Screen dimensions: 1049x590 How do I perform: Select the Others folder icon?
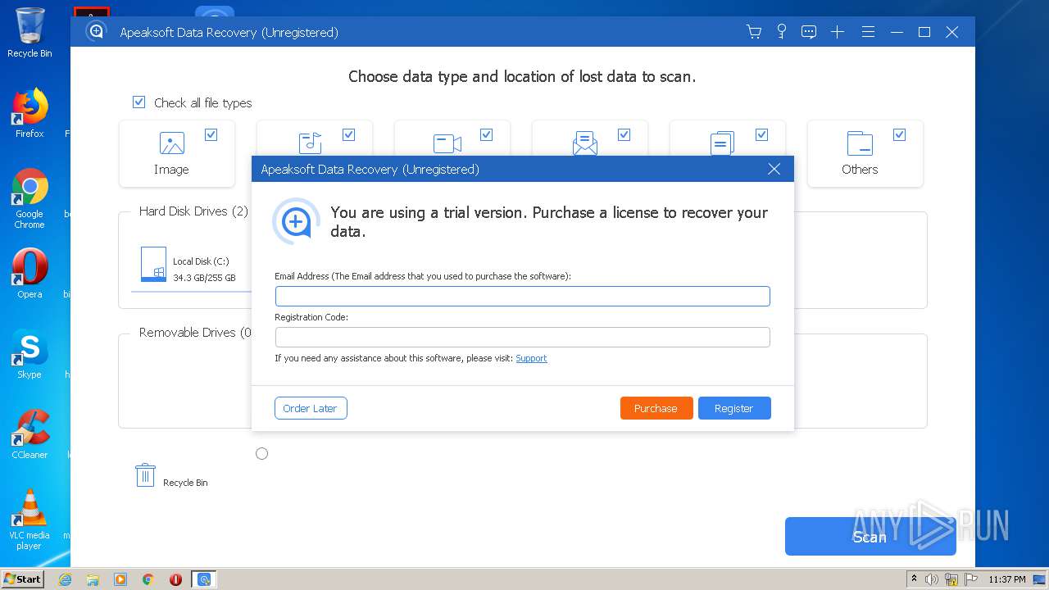(860, 143)
